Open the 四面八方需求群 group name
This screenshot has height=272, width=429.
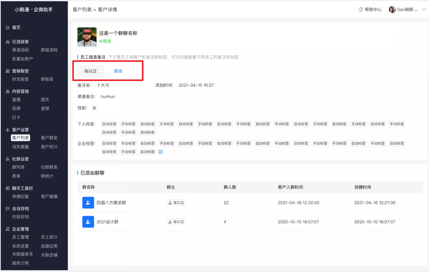pyautogui.click(x=111, y=203)
